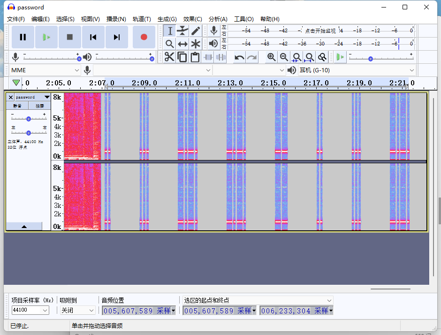Click the Play-at-Speed green button

(340, 57)
